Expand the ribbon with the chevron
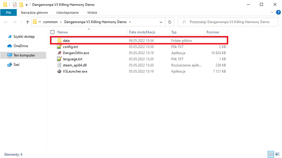This screenshot has height=158, width=282. (x=272, y=12)
